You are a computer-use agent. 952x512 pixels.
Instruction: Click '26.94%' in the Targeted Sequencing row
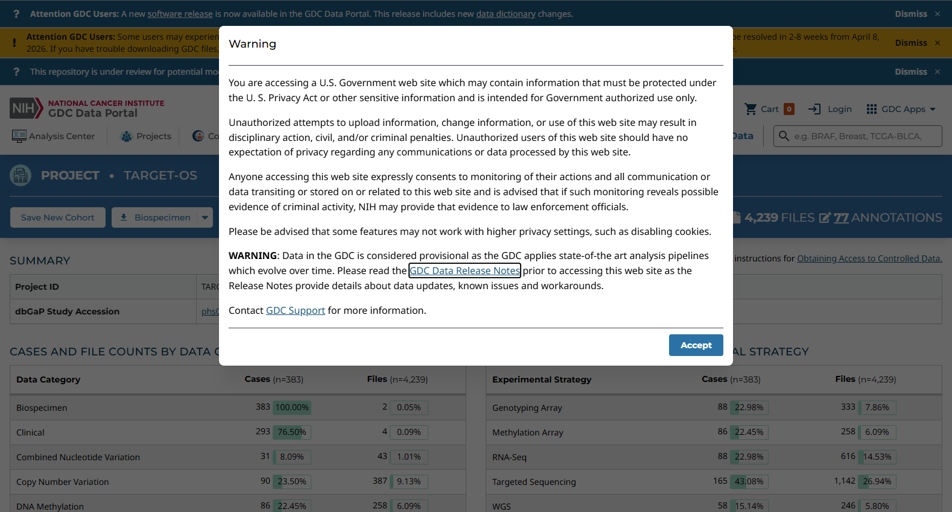coord(877,482)
